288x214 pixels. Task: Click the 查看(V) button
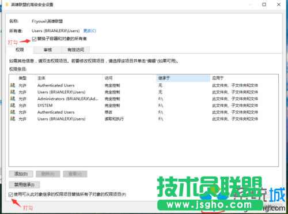(x=75, y=174)
